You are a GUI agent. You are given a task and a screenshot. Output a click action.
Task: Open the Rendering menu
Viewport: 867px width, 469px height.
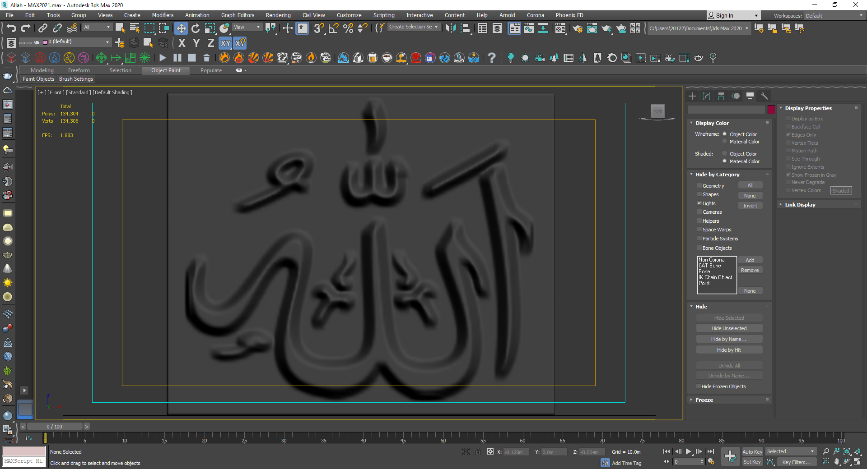pos(278,15)
